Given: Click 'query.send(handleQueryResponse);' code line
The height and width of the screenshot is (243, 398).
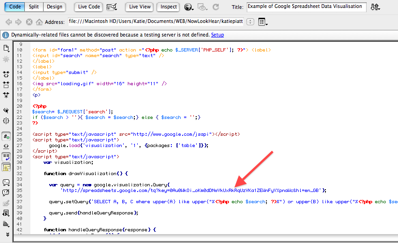Looking at the screenshot, I should click(x=93, y=213).
